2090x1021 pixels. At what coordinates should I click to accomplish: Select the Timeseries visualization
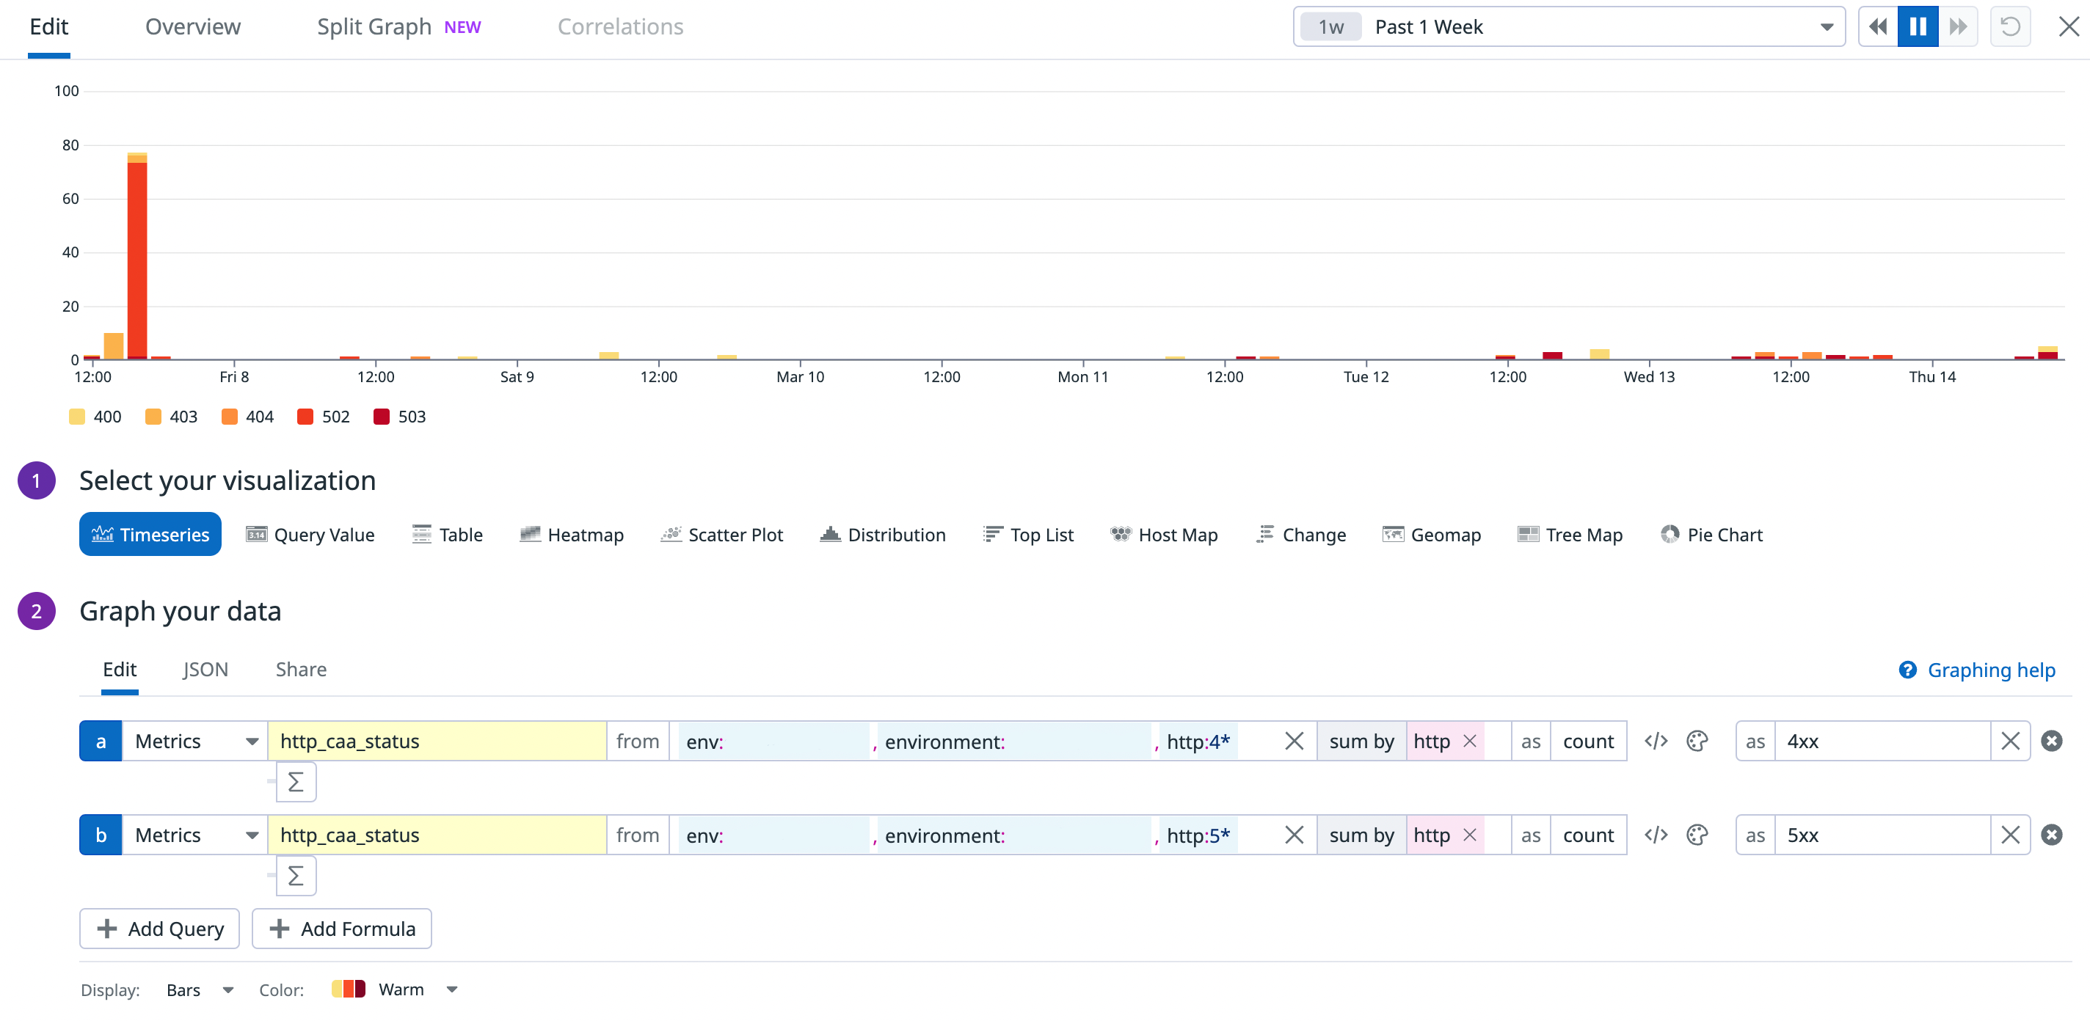[150, 535]
